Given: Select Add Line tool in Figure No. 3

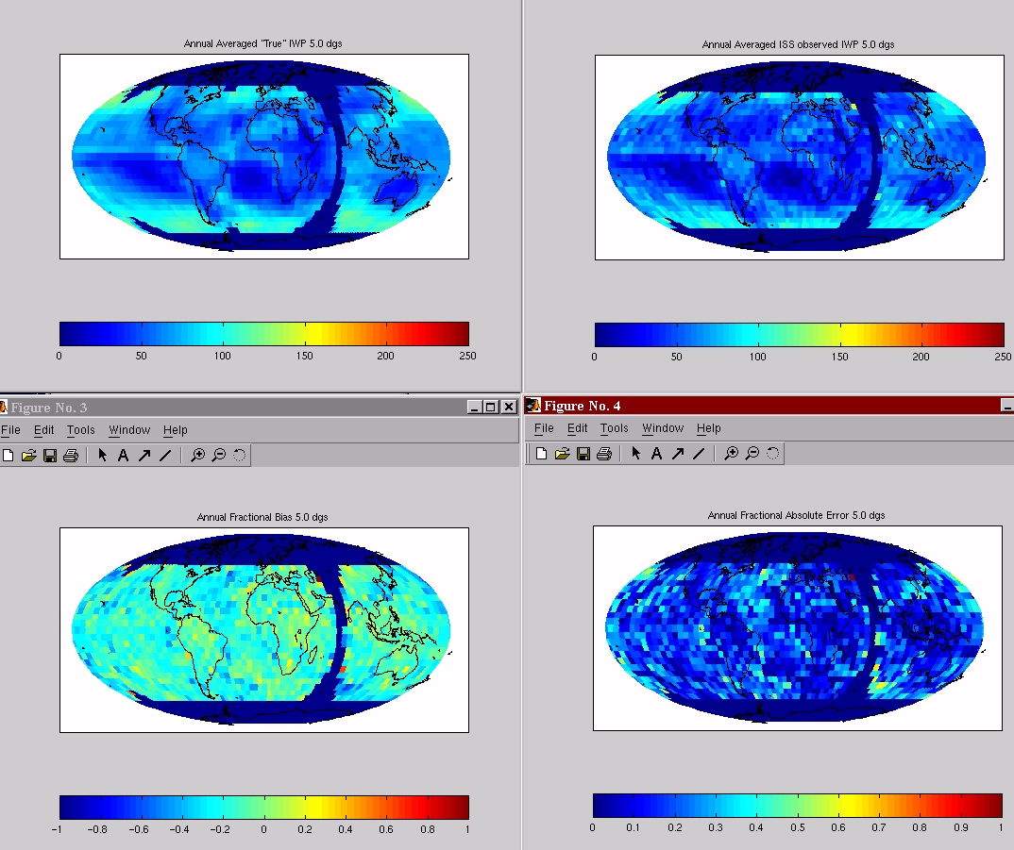Looking at the screenshot, I should [165, 456].
